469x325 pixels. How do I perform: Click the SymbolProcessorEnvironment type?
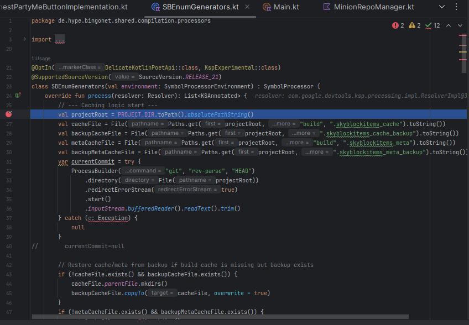click(x=207, y=86)
